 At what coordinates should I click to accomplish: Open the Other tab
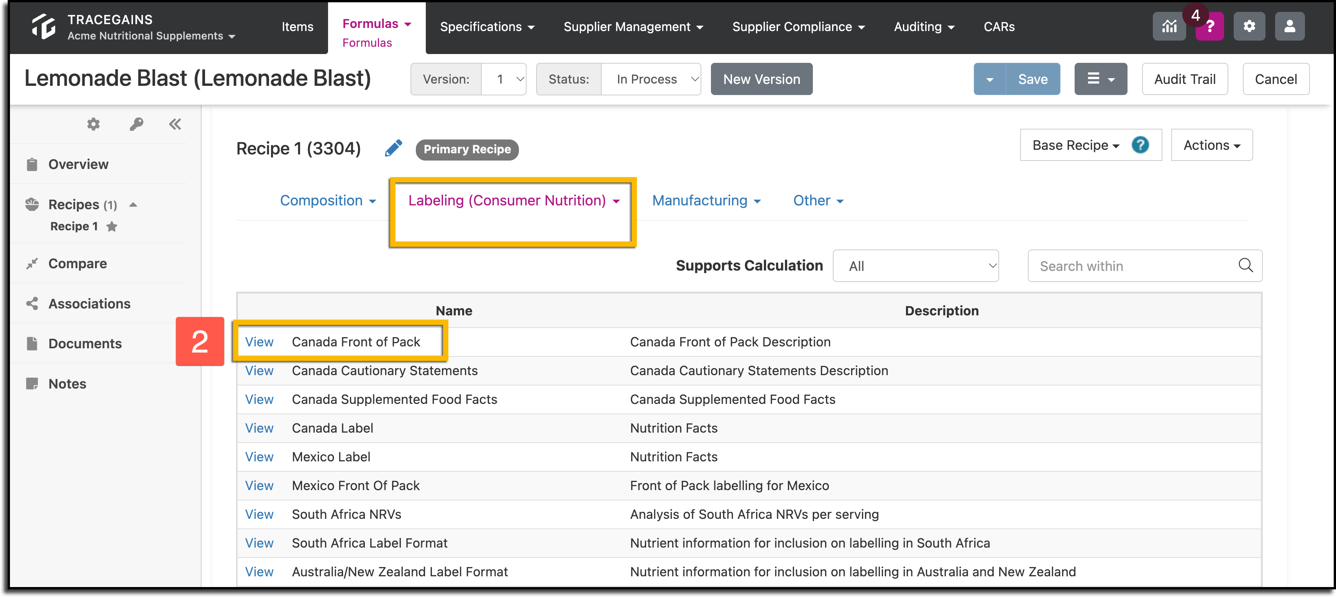818,200
